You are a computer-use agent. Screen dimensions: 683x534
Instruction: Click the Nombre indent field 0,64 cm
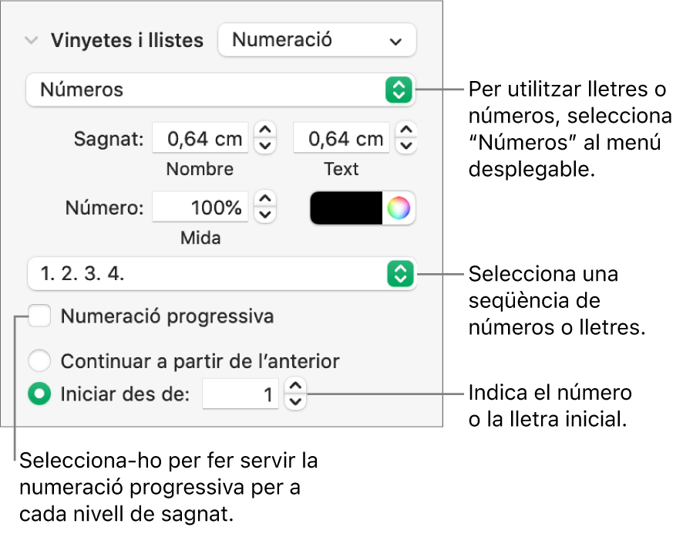tap(200, 139)
